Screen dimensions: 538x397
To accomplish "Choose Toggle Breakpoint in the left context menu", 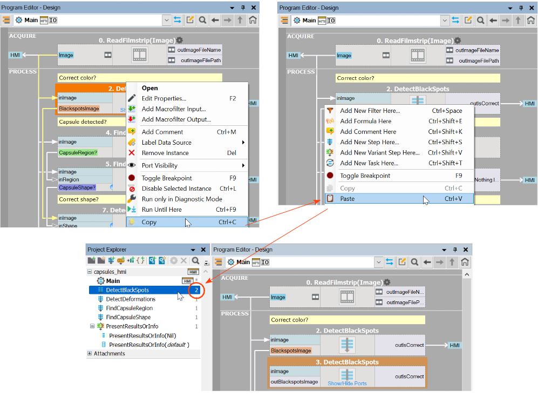I will coord(166,178).
